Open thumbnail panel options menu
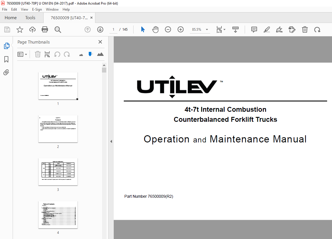Screen dimensions: 332x239 22,54
